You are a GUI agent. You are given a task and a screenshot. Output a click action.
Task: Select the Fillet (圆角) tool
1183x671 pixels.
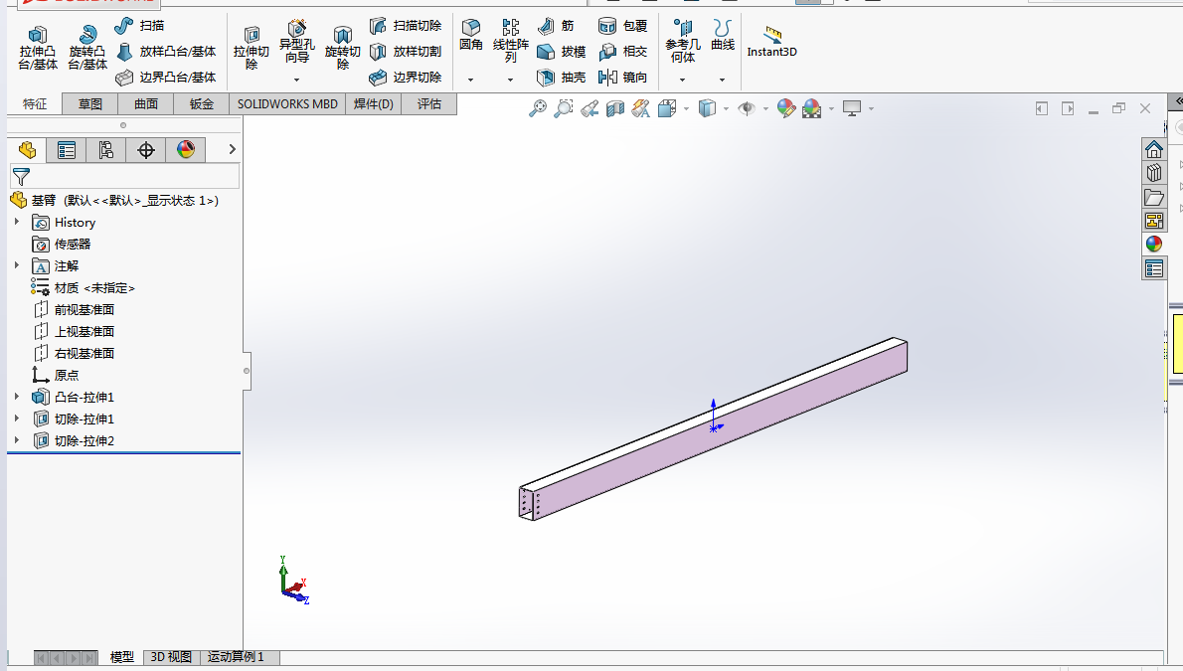(471, 36)
